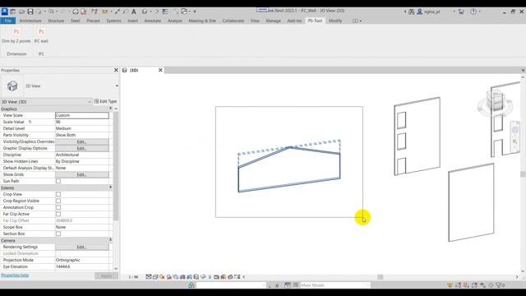Click the horizontal scrollbar thumb of the 3D view
Screen dimensions: 526x296
pyautogui.click(x=380, y=277)
